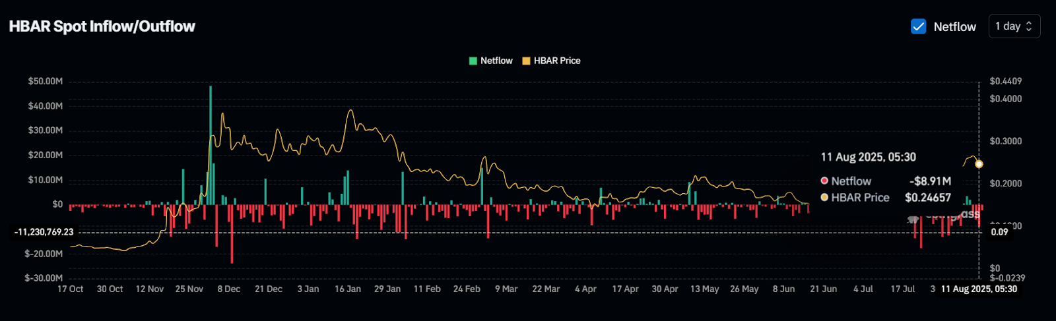Click the $40.00M y-axis label

pyautogui.click(x=46, y=106)
